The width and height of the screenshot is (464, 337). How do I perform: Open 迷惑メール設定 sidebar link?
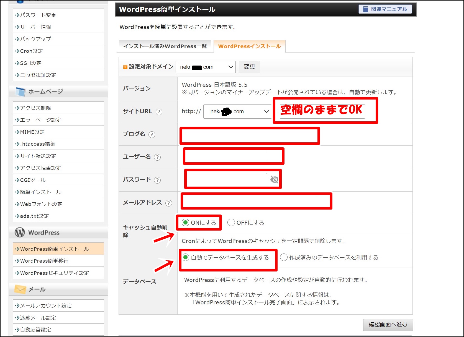point(58,318)
